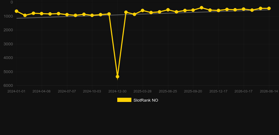Click the first data point above 2024-01-01

17,11
